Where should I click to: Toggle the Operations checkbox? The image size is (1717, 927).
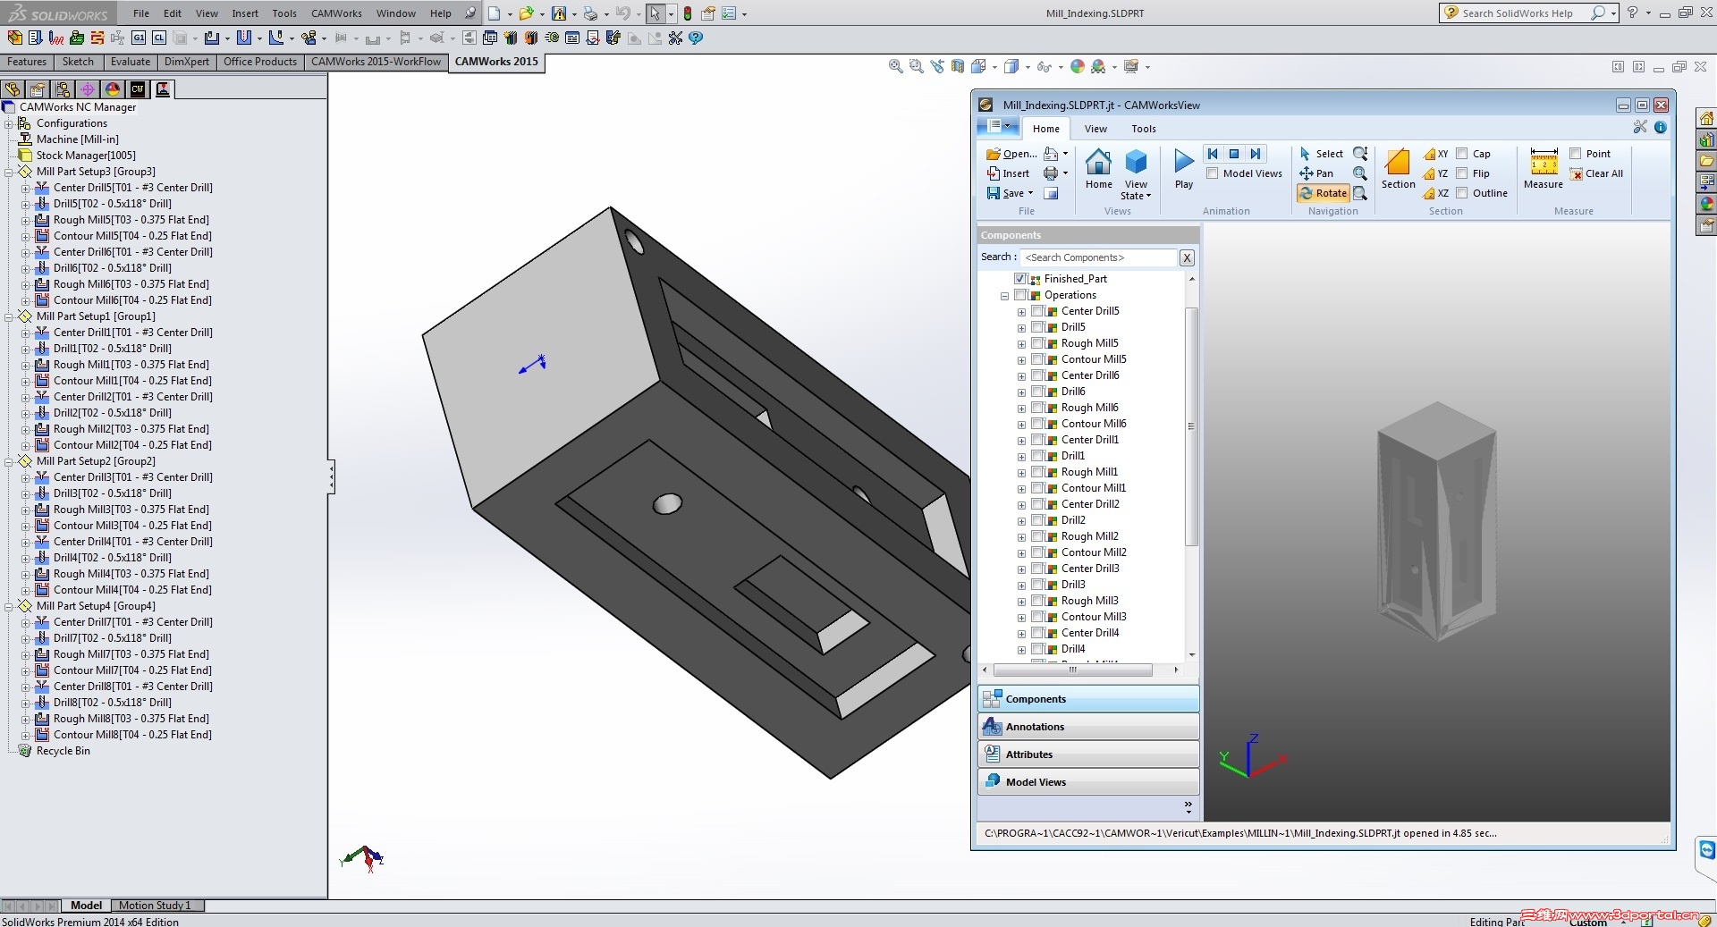[x=1020, y=295]
